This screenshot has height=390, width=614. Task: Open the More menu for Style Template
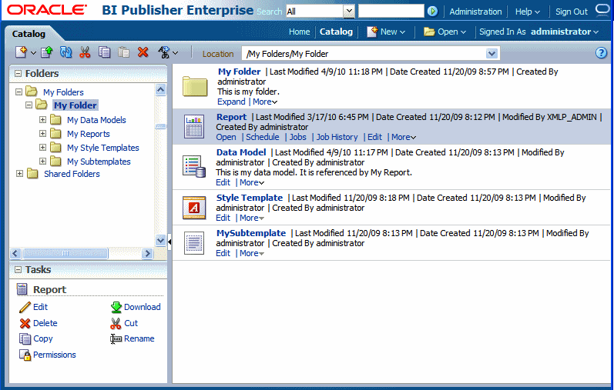tap(252, 218)
